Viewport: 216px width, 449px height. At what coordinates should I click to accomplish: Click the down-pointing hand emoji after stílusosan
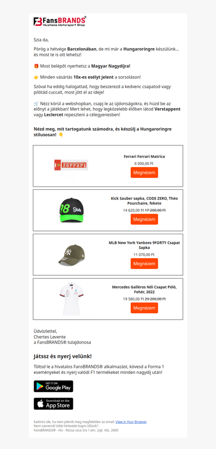(61, 135)
